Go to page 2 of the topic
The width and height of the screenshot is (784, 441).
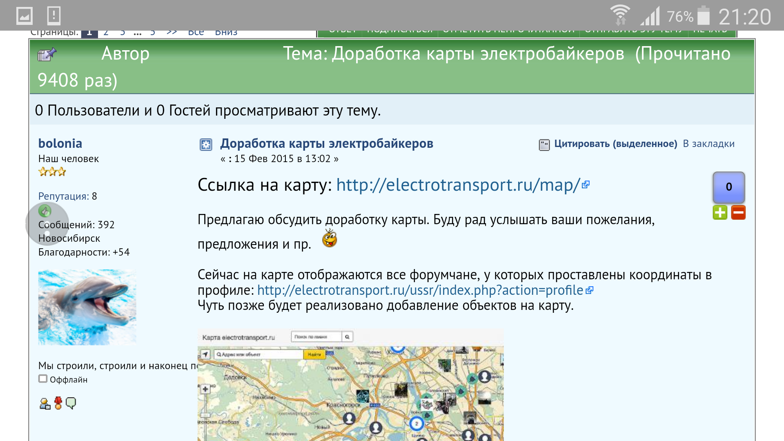(x=106, y=33)
